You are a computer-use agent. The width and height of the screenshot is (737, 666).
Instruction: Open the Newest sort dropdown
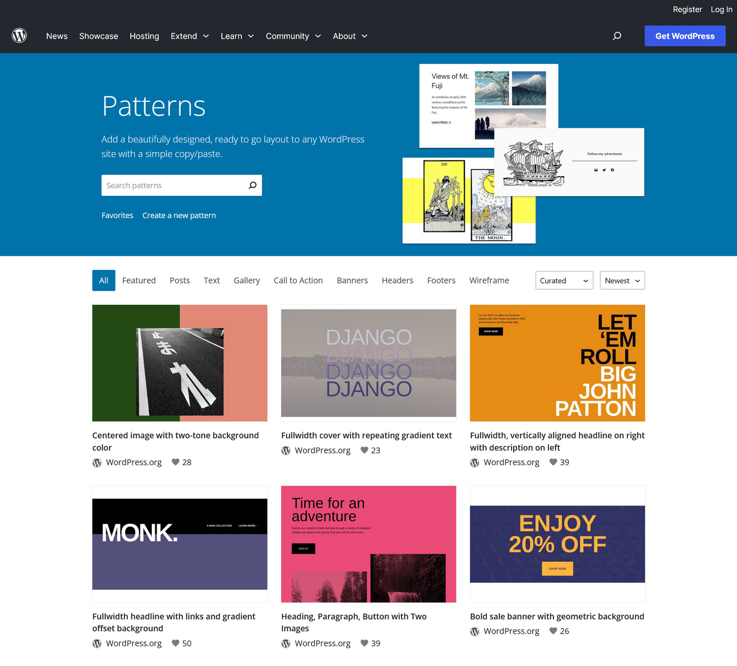(622, 280)
